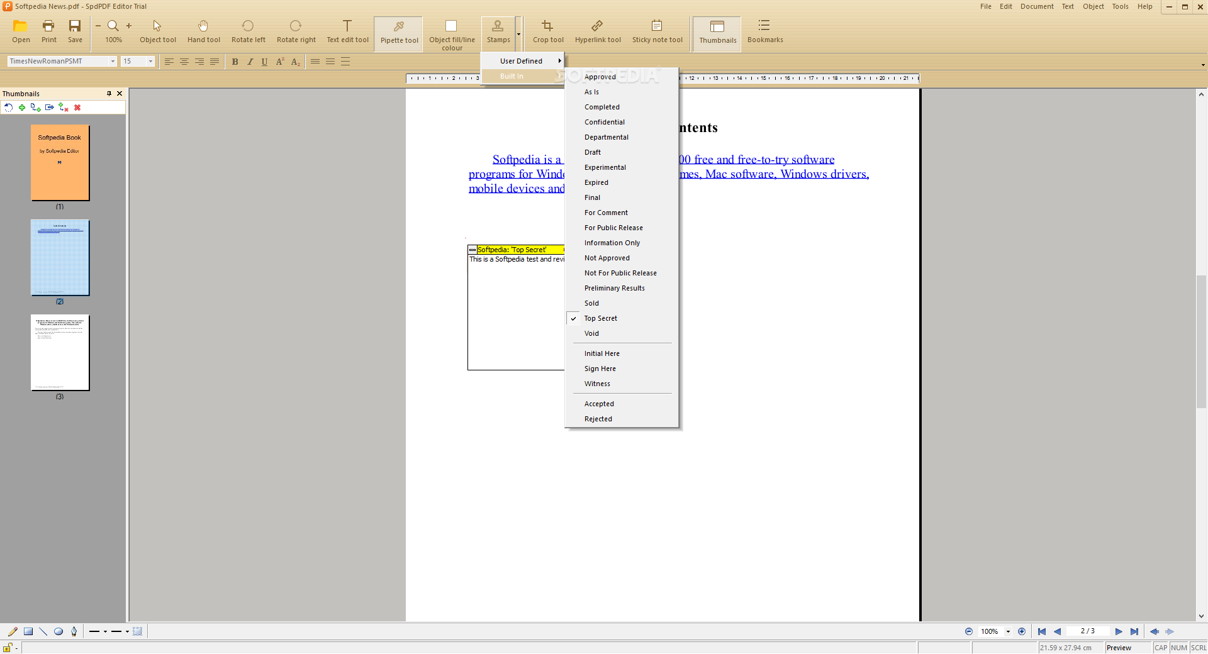Go to the next page
The height and width of the screenshot is (654, 1208).
tap(1119, 631)
